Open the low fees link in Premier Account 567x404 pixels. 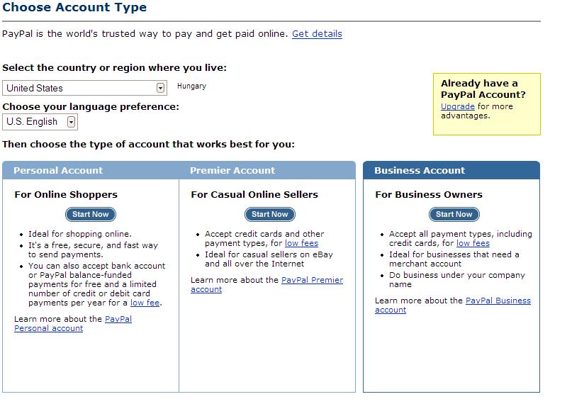tap(301, 243)
